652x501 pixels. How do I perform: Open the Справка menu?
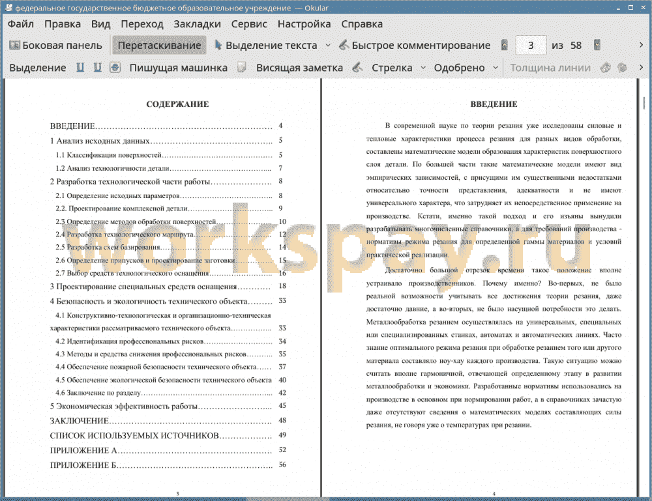click(362, 24)
